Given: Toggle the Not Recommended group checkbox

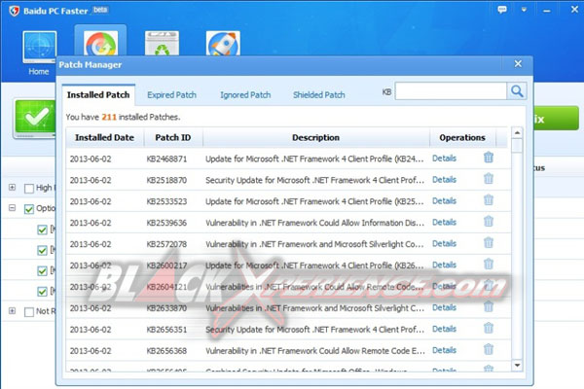Looking at the screenshot, I should [28, 311].
